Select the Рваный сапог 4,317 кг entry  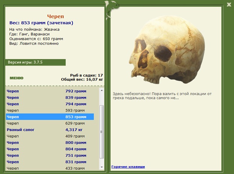[50, 130]
